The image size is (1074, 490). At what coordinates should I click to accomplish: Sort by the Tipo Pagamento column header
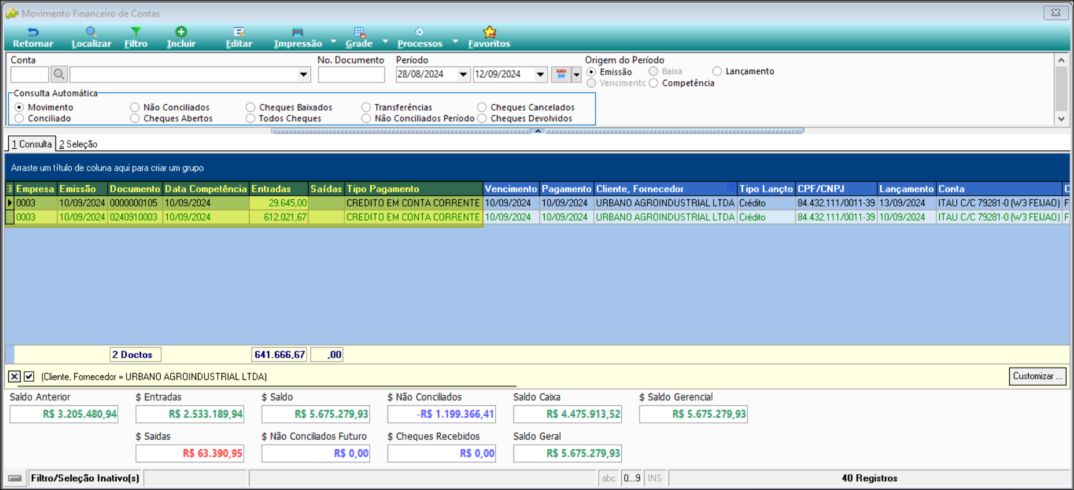click(x=413, y=189)
